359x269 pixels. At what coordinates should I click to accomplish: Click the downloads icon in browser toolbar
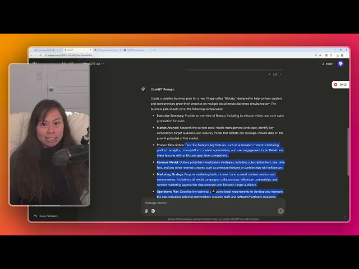[x=338, y=55]
